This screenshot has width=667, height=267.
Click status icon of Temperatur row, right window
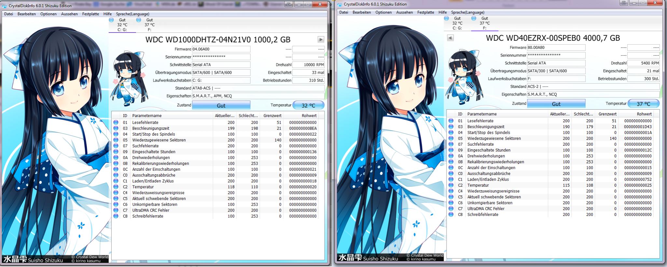tap(451, 185)
